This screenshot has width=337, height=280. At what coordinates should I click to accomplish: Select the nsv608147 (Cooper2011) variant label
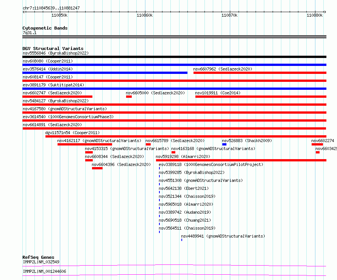pyautogui.click(x=48, y=77)
